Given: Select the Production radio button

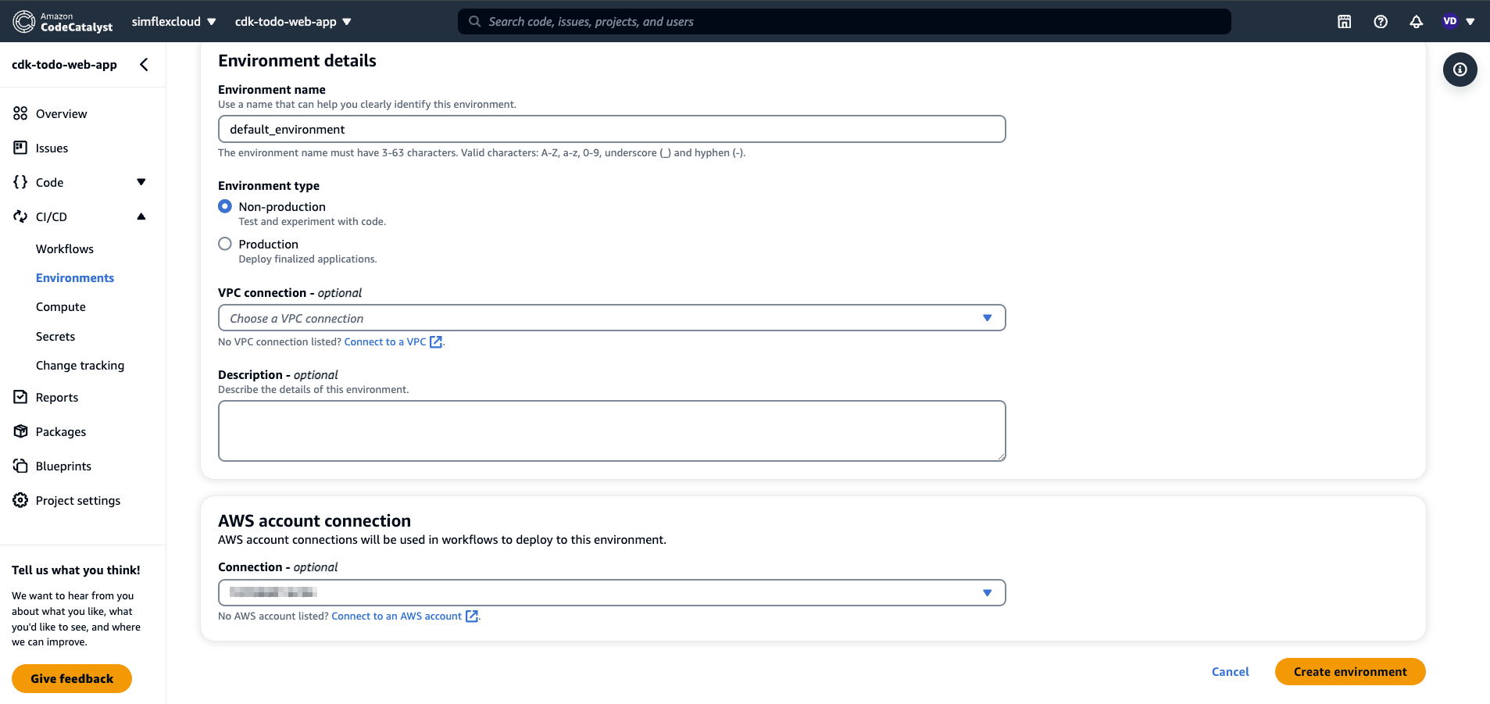Looking at the screenshot, I should point(225,244).
